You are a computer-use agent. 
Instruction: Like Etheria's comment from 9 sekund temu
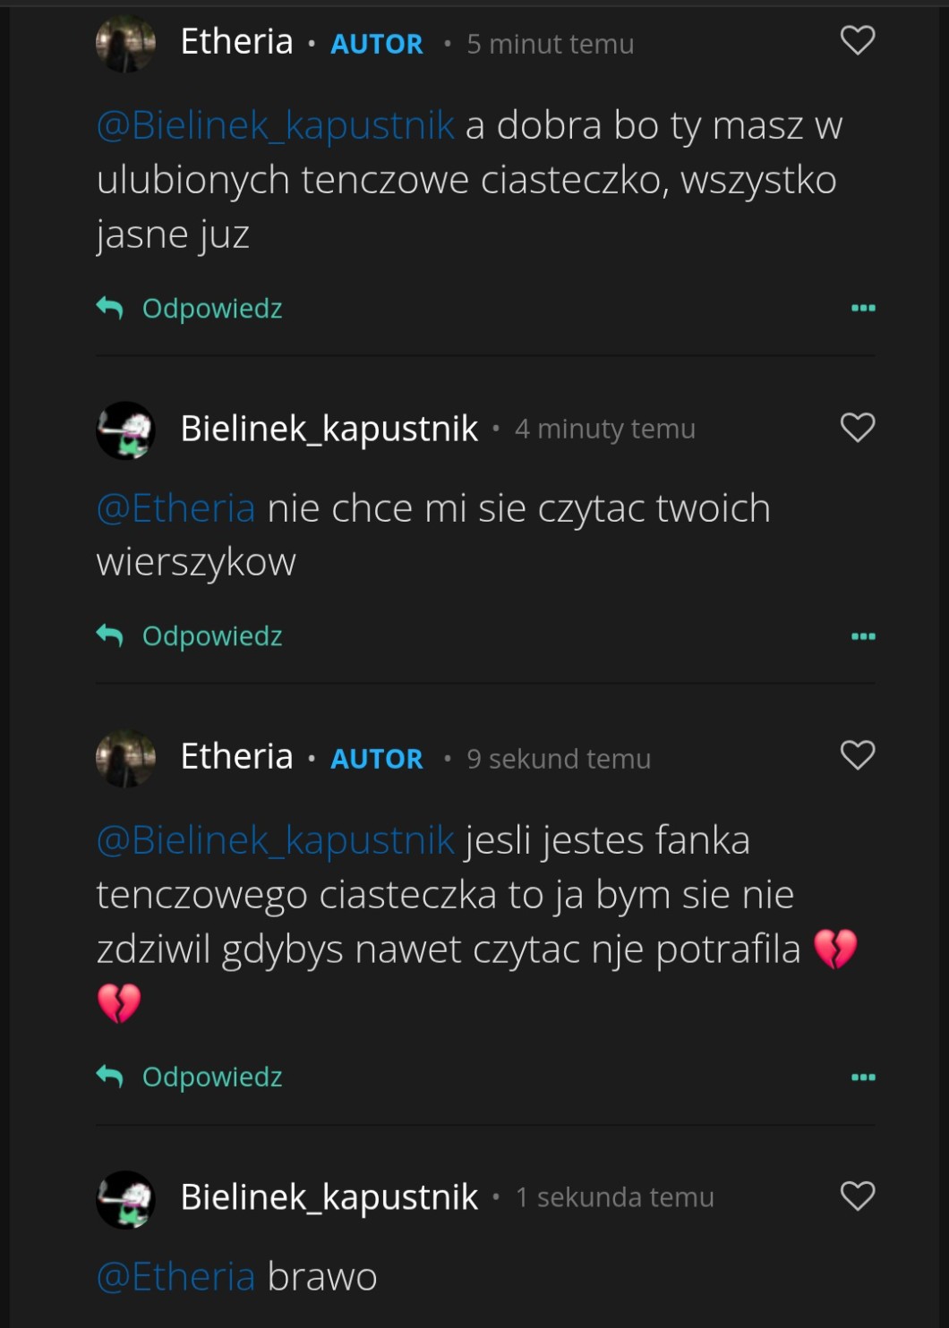857,756
